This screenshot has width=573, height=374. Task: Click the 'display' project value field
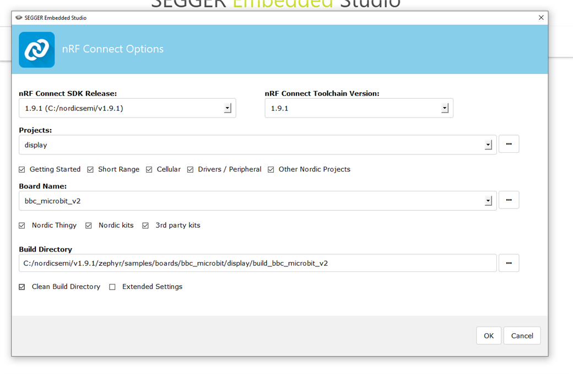click(258, 145)
